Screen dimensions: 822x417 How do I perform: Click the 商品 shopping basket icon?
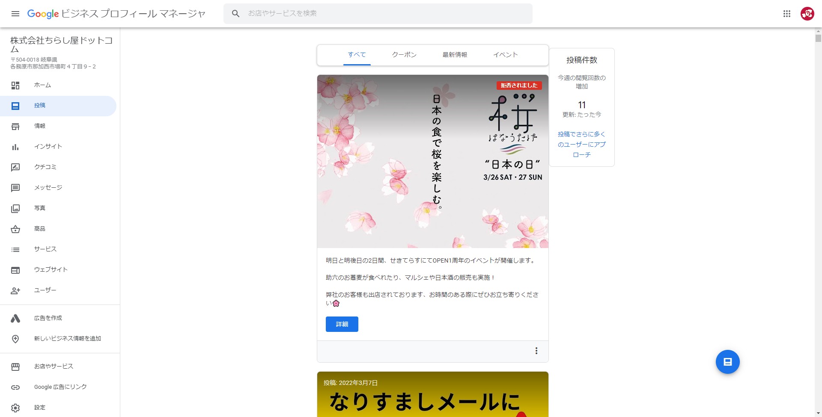point(15,229)
